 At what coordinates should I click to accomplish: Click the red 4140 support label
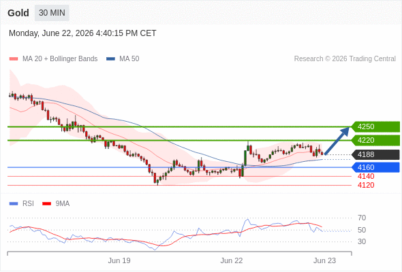[366, 176]
